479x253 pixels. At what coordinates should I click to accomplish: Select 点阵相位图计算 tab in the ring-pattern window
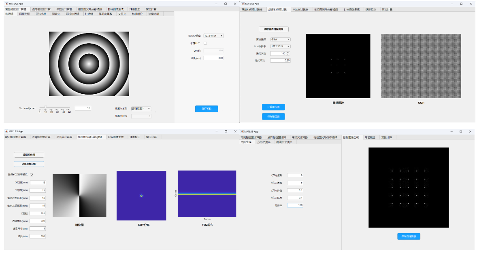(42, 9)
